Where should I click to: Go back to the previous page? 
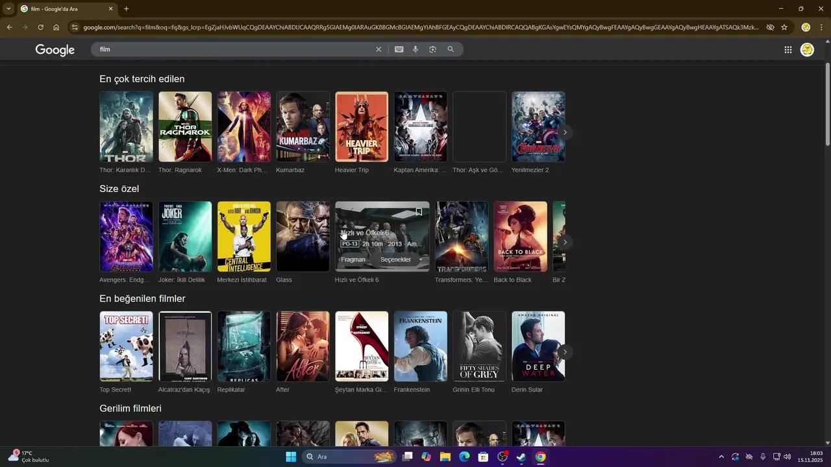pyautogui.click(x=9, y=27)
